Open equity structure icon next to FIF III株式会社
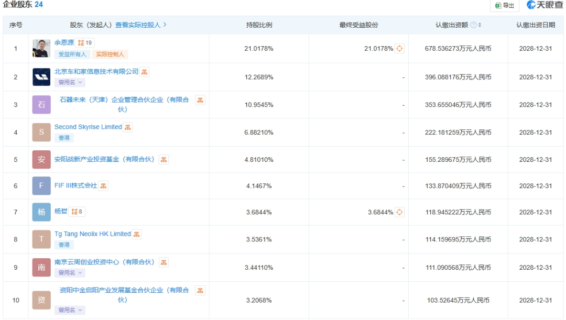 103,186
